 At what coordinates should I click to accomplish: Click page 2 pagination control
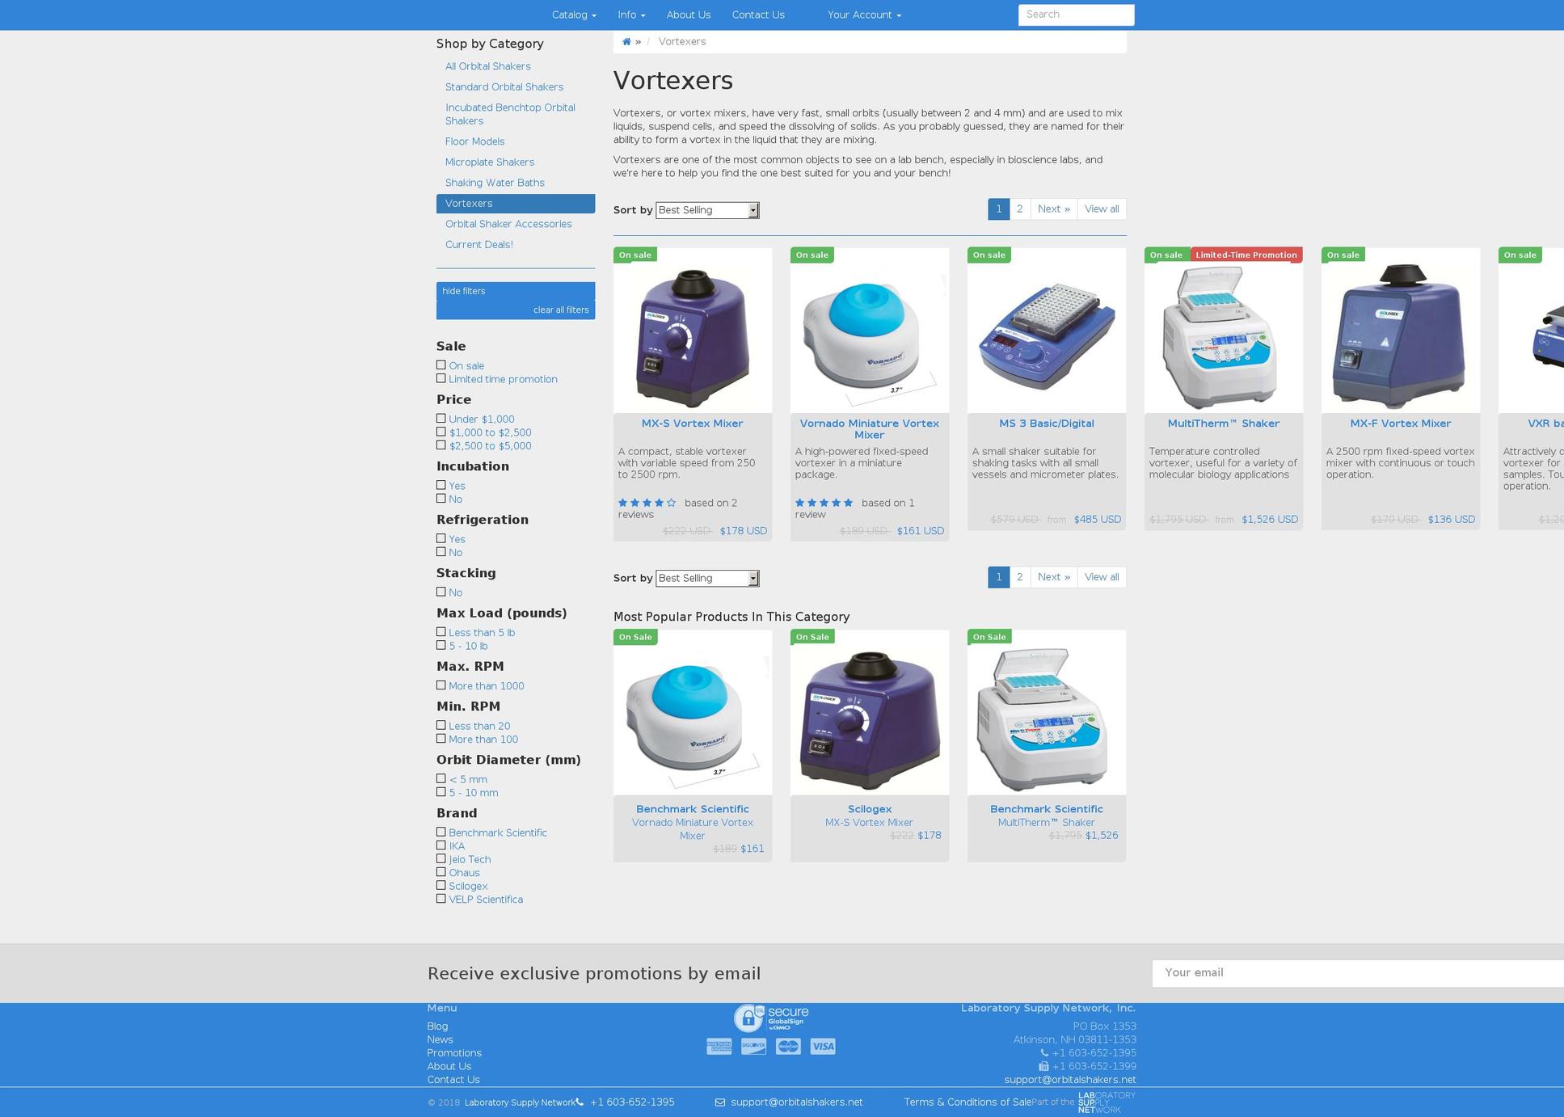tap(1019, 209)
